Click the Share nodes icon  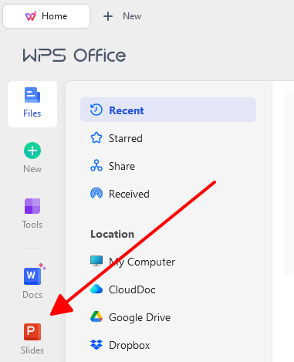click(96, 165)
